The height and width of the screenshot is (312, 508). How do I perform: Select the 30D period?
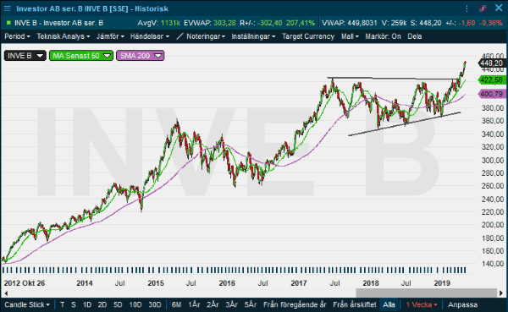[x=155, y=304]
